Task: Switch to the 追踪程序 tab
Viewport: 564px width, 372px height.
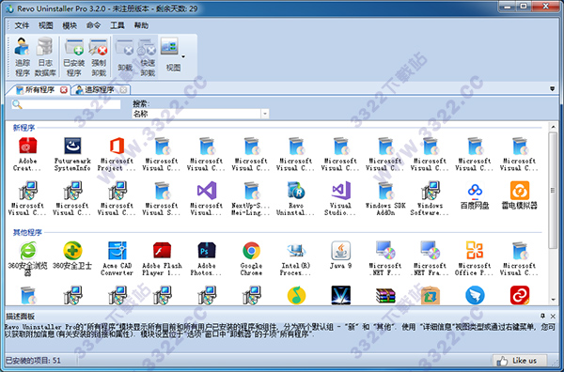Action: click(x=100, y=89)
